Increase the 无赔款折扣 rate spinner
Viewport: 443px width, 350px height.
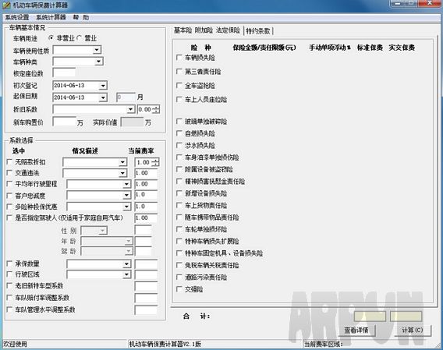pyautogui.click(x=156, y=160)
